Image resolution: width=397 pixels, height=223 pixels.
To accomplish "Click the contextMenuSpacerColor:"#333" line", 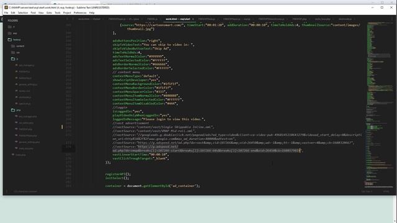I will pyautogui.click(x=140, y=92).
